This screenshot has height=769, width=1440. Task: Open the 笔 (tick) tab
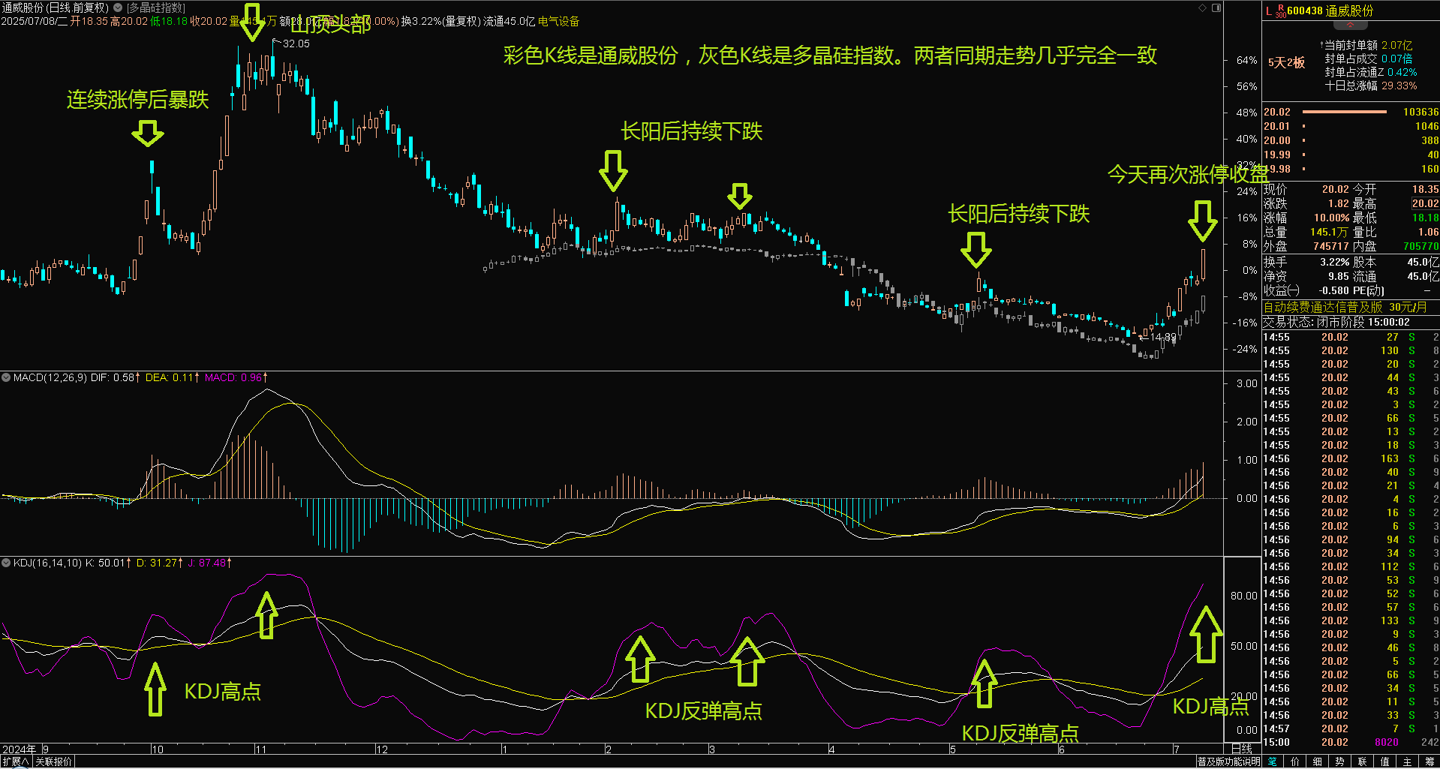(1273, 761)
